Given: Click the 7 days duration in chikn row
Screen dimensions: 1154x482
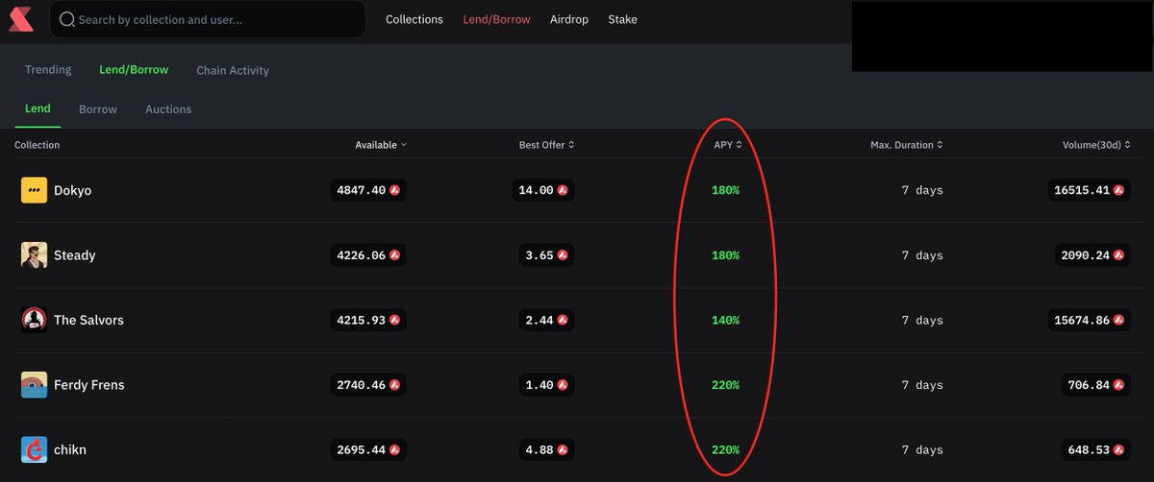Looking at the screenshot, I should (x=922, y=449).
